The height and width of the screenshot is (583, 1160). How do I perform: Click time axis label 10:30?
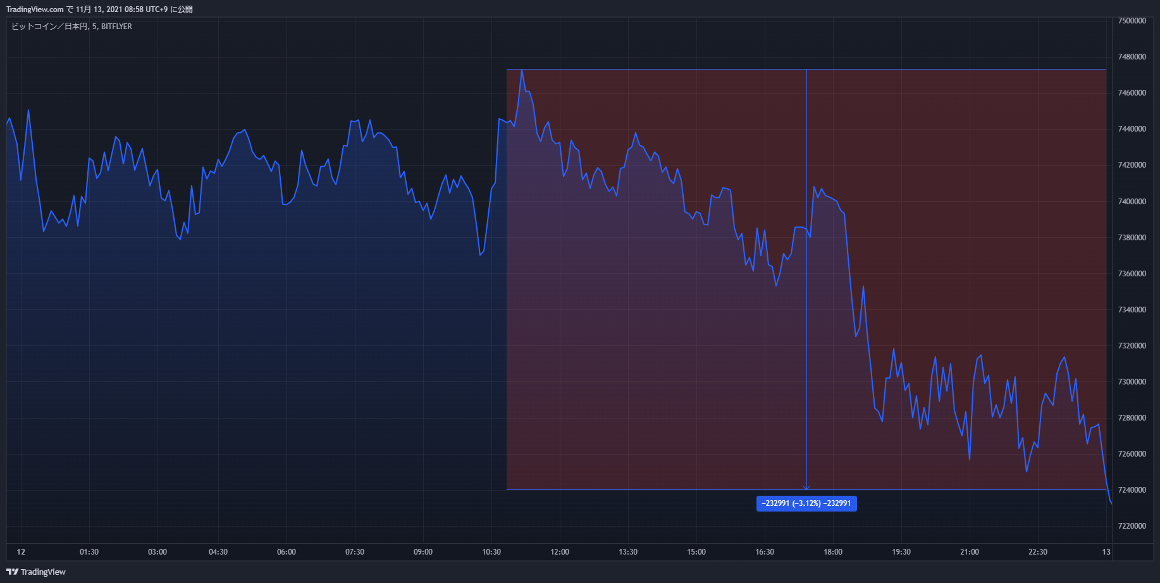491,552
